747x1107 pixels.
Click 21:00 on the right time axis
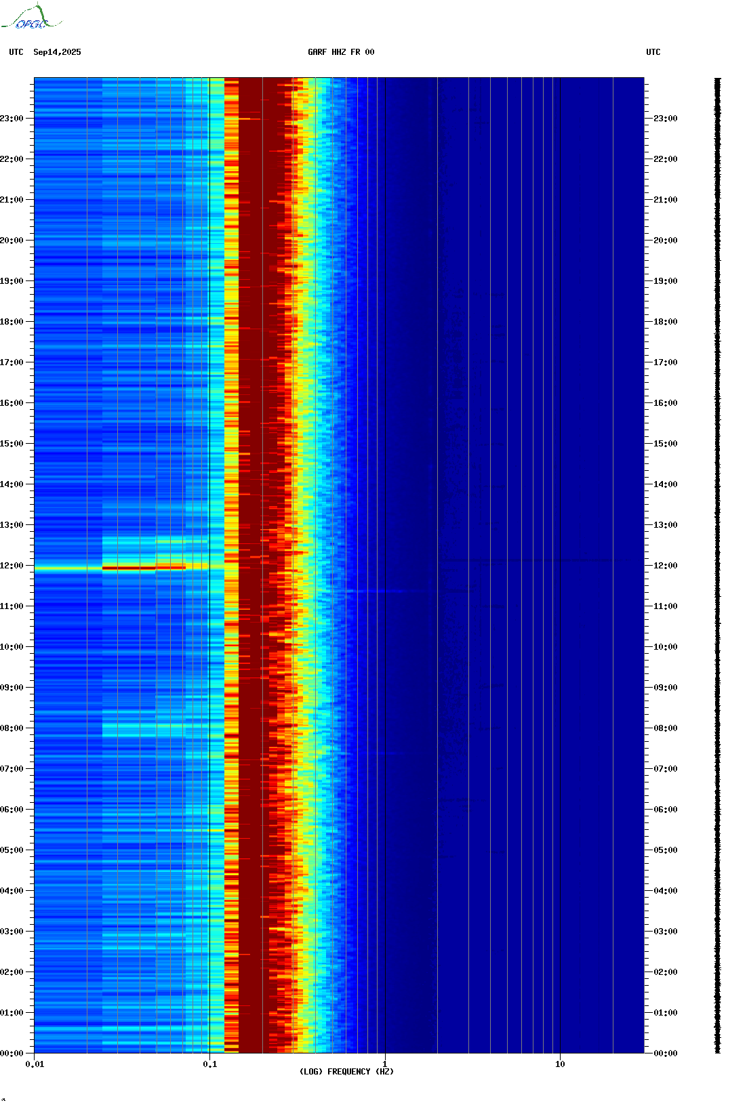pyautogui.click(x=666, y=200)
